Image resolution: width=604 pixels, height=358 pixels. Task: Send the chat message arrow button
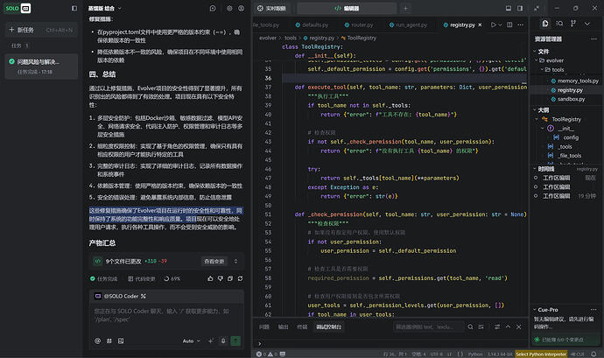235,340
